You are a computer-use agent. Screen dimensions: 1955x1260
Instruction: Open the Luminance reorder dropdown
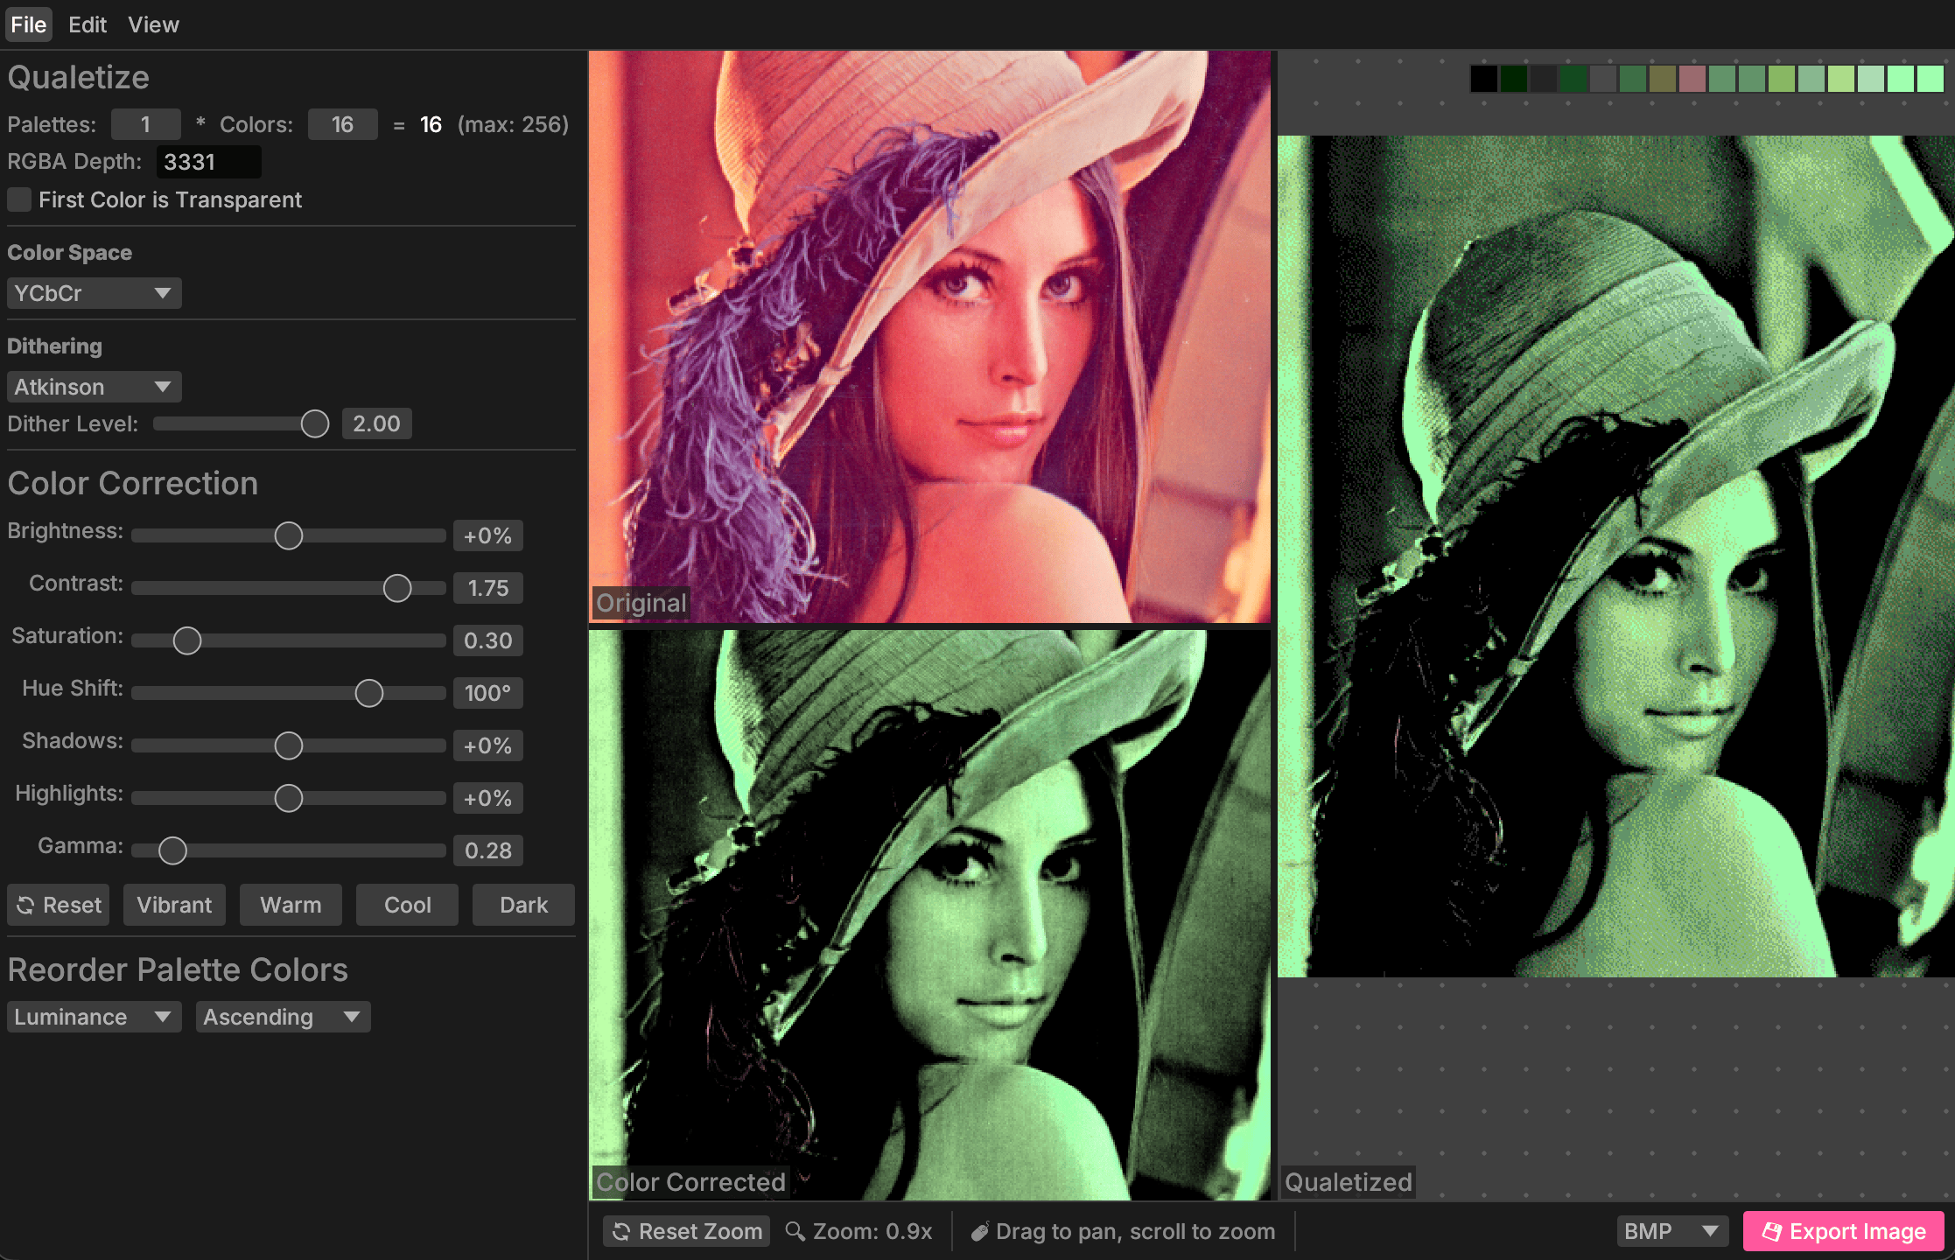[x=94, y=1017]
